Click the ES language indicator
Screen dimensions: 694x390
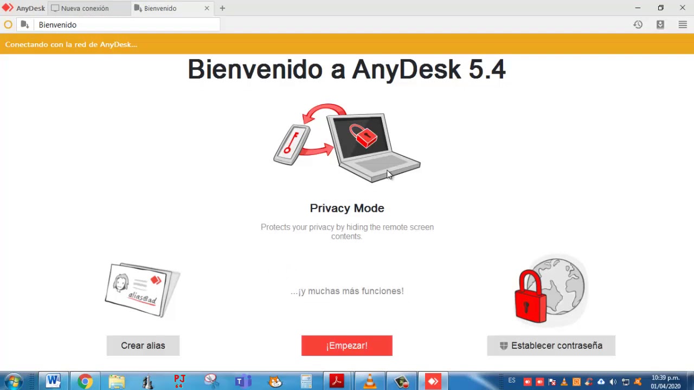[512, 381]
